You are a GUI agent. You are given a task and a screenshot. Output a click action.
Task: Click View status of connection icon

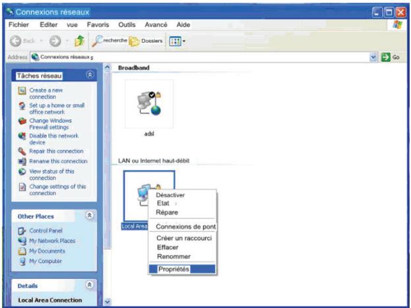pyautogui.click(x=22, y=171)
